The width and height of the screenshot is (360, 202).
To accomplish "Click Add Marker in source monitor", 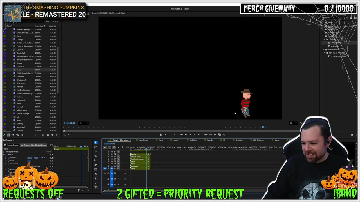I will coord(165,134).
